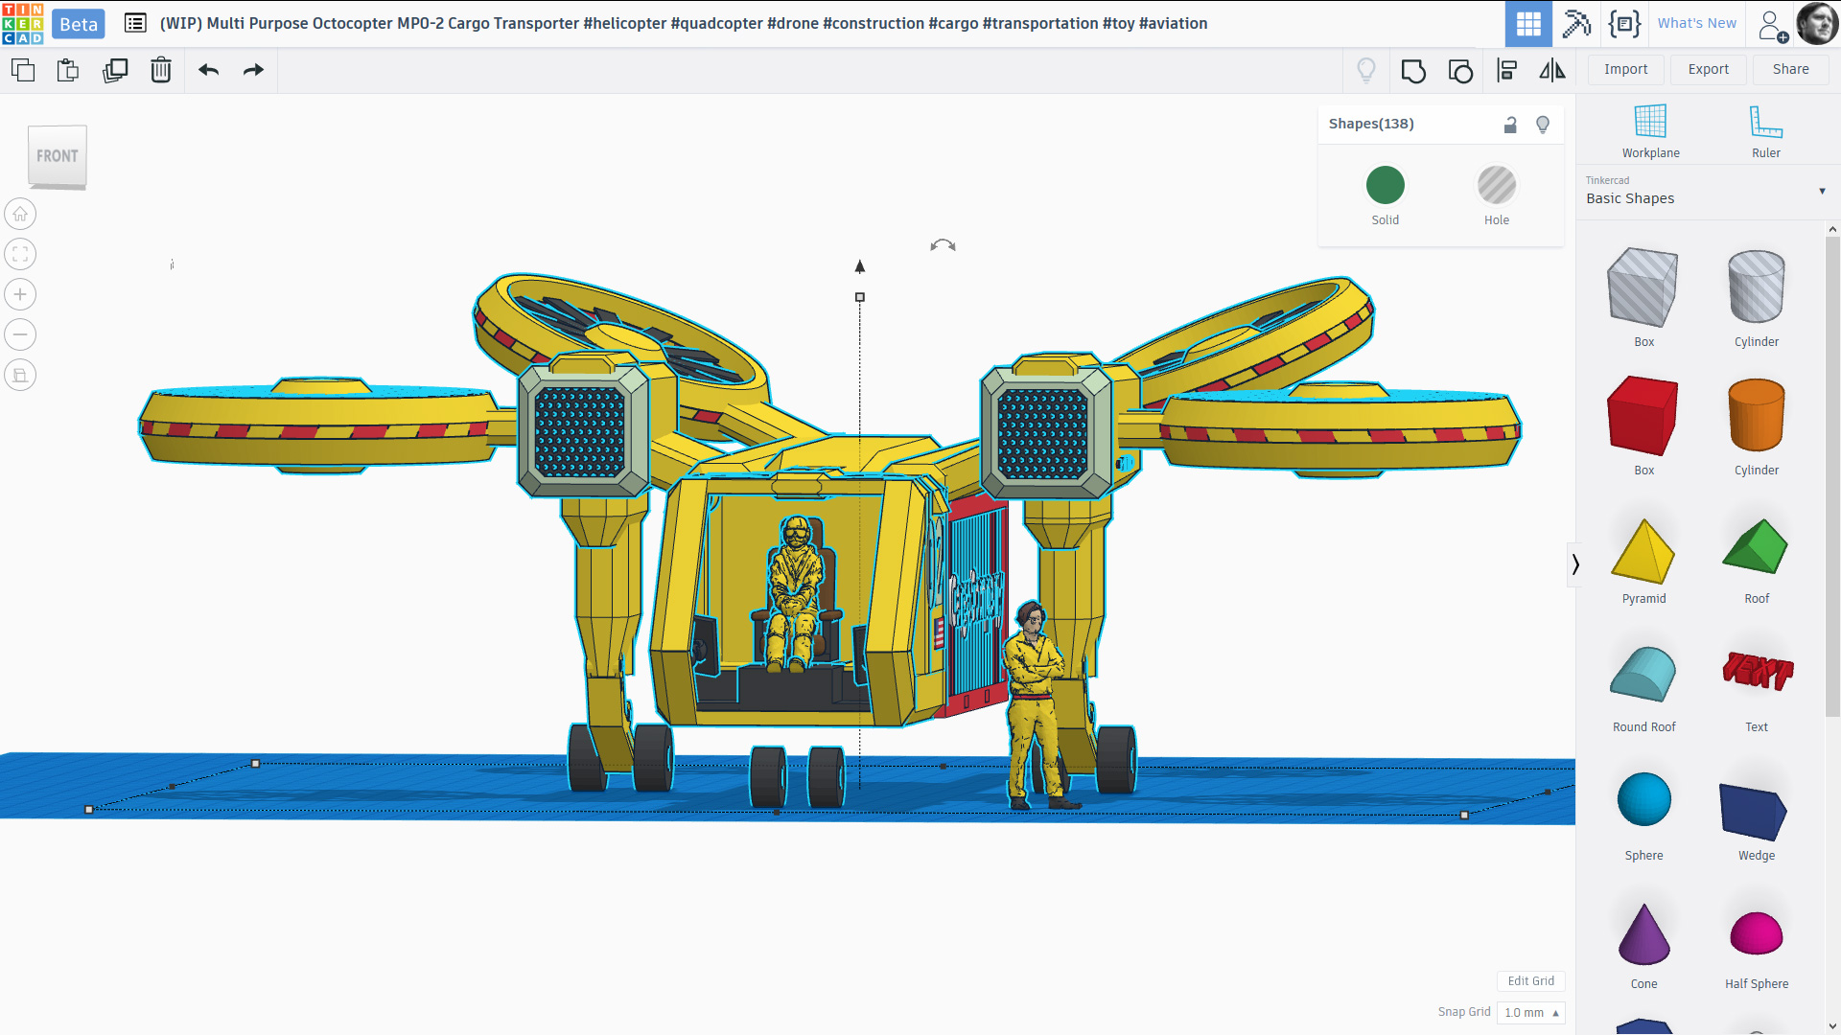Delete selection with trash icon
The image size is (1841, 1035).
(x=161, y=70)
